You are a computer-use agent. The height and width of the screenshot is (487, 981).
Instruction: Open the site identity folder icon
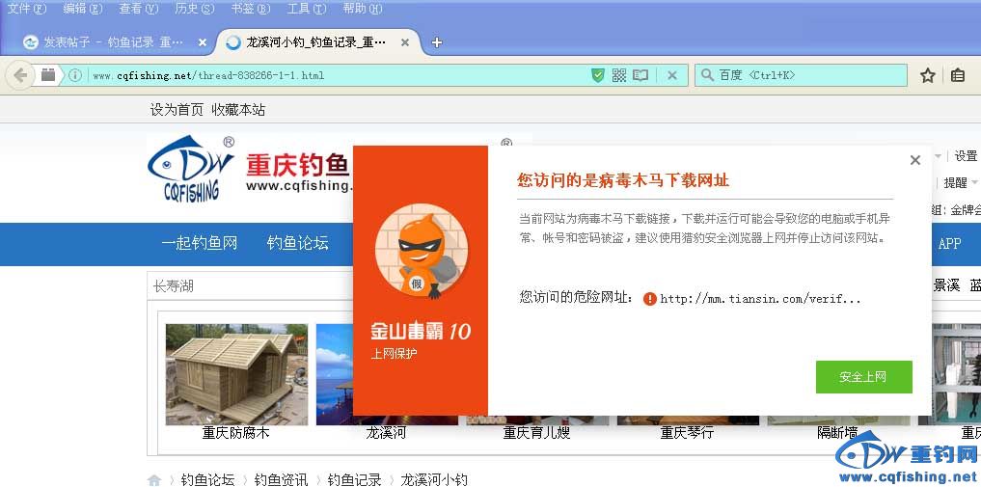49,75
